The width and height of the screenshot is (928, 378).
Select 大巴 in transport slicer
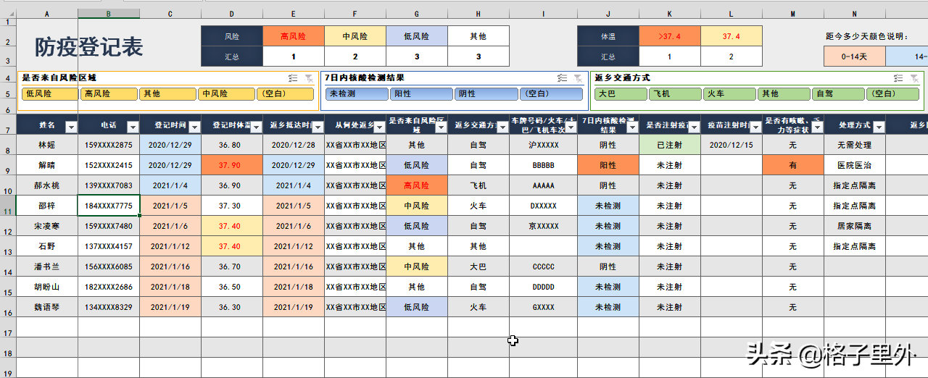(621, 93)
